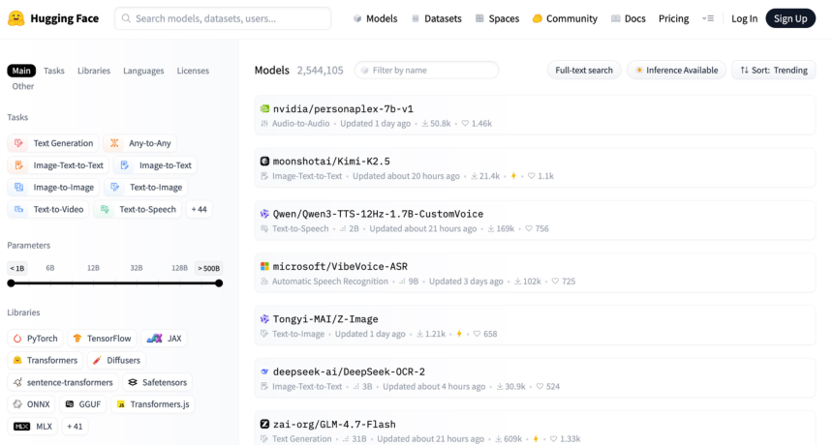Viewport: 833px width, 445px height.
Task: Click the Text Generation task icon
Action: point(18,143)
